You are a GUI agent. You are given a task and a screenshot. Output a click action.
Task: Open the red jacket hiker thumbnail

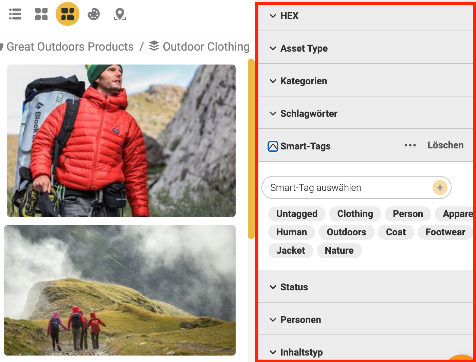[121, 141]
